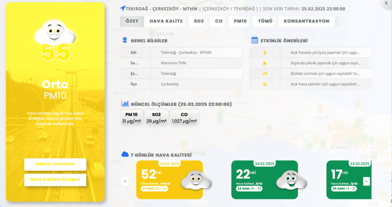
Task: Click the bar chart icon beside Güncel Ölçümler
Action: click(x=125, y=103)
